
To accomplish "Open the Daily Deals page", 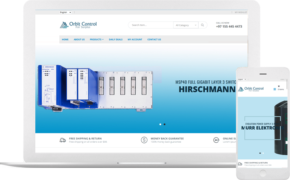I will coord(115,40).
